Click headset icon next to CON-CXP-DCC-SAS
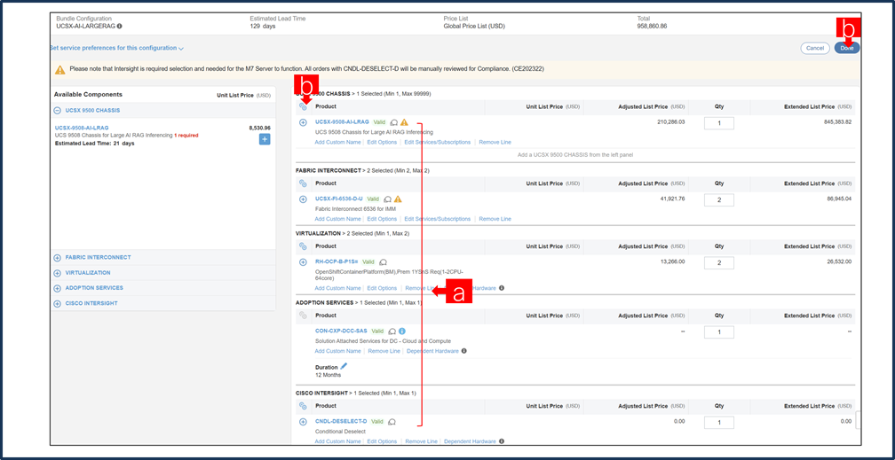Screen dimensions: 895x460 [x=392, y=331]
